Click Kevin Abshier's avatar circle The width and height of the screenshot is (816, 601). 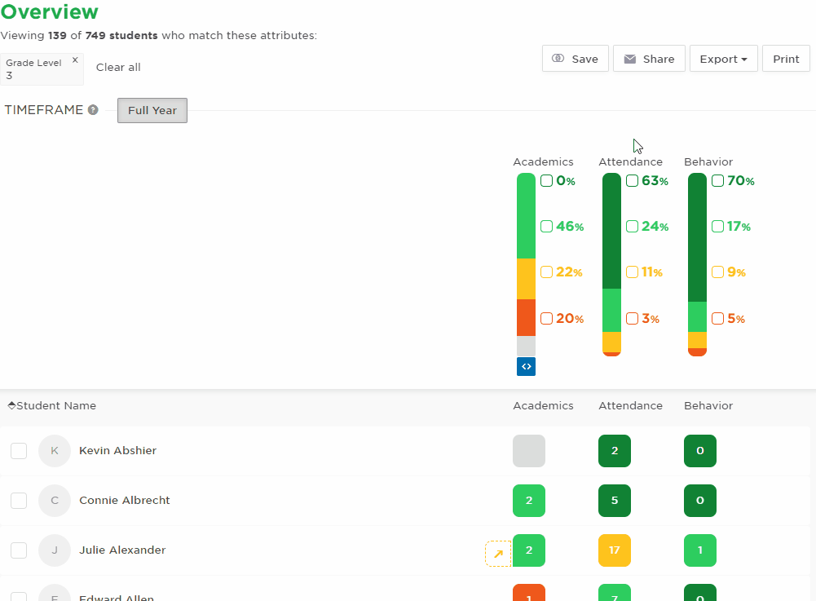pyautogui.click(x=55, y=450)
